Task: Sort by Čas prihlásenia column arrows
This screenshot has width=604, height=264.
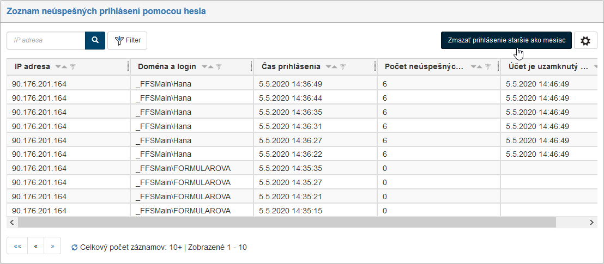Action: click(x=331, y=66)
